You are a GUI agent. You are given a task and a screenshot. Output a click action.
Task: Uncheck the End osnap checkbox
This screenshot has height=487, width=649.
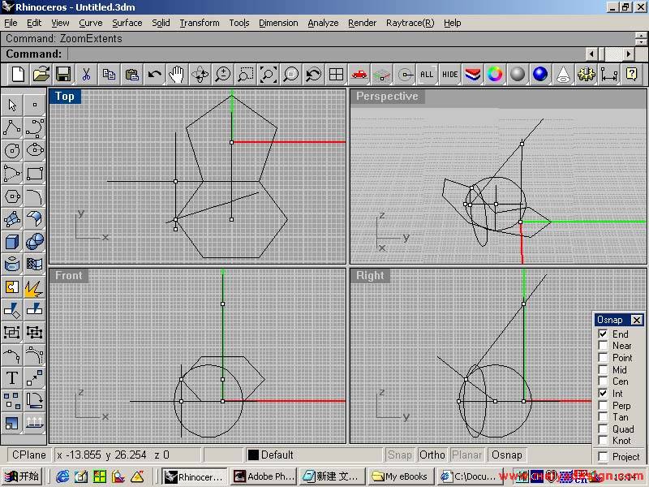click(603, 334)
